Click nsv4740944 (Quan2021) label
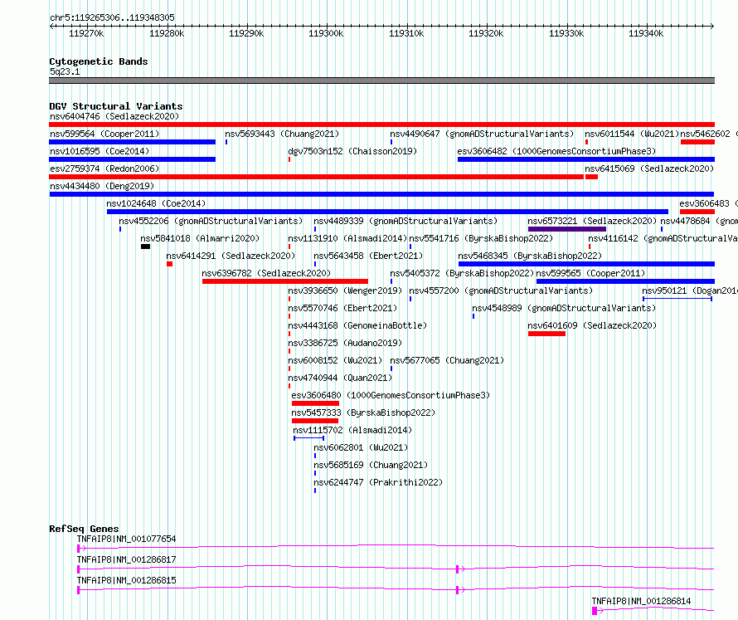Screen dimensions: 738x620 pos(340,378)
